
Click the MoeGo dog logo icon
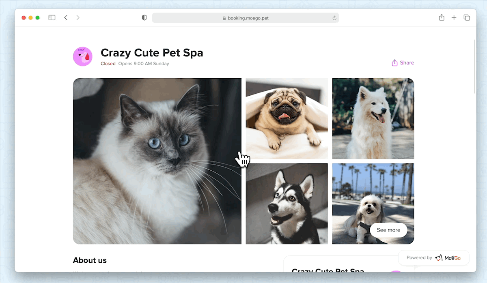click(x=439, y=258)
